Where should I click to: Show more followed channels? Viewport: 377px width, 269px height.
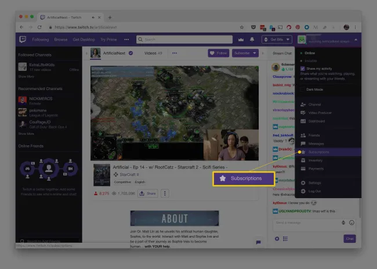tap(26, 77)
